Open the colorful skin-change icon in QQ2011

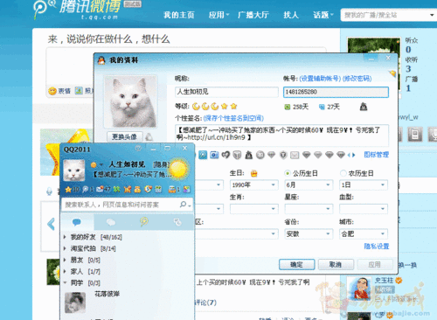click(187, 190)
